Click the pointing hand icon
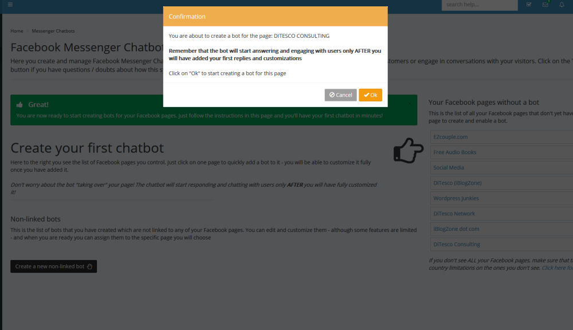This screenshot has height=330, width=573. tap(408, 151)
